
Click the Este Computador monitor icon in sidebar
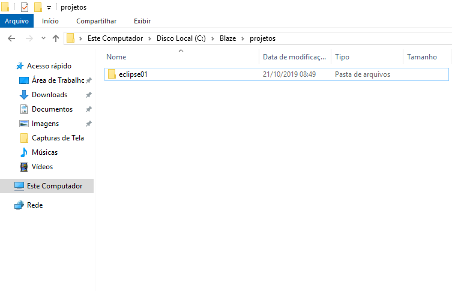coord(19,186)
